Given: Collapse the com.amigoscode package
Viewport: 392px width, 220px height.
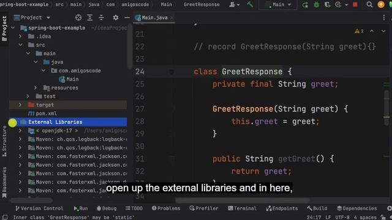Looking at the screenshot, I should 43,71.
